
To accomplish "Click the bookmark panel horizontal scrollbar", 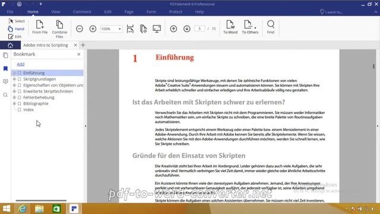I will click(x=41, y=200).
